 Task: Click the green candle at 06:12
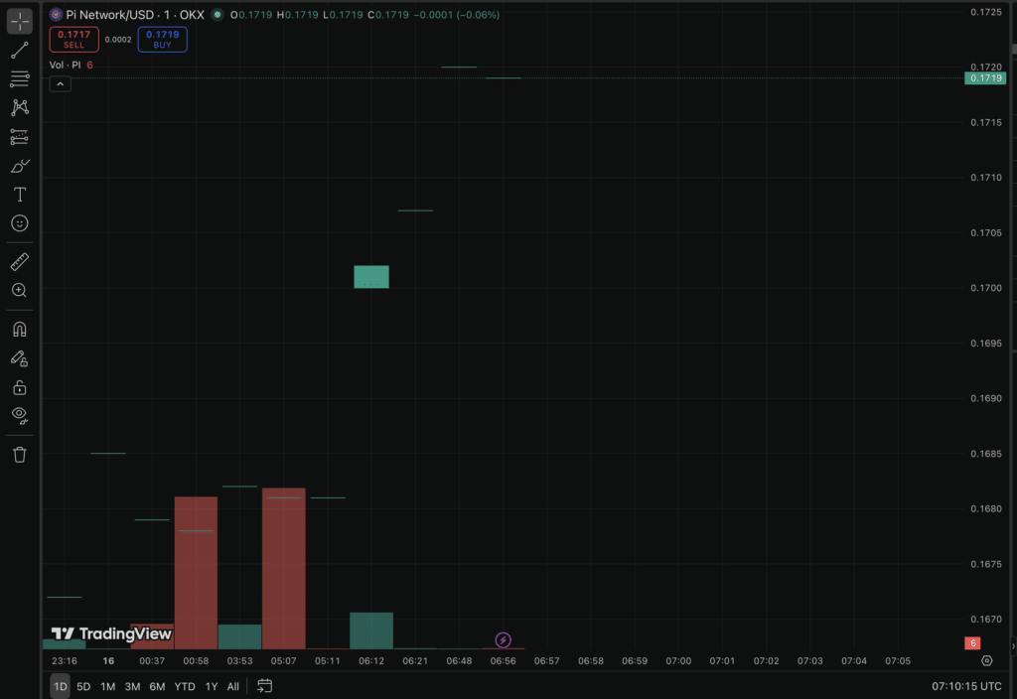[371, 277]
